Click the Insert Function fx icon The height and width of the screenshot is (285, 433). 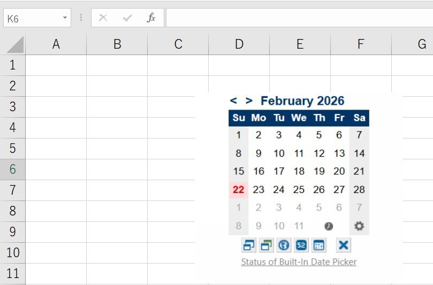(151, 18)
